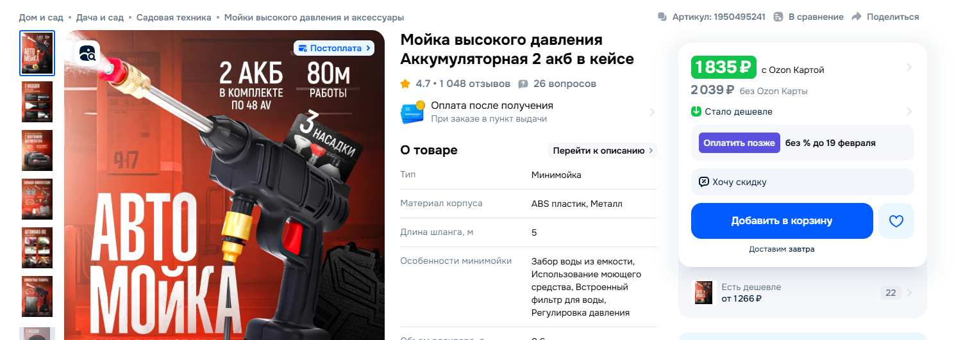
Task: Click the questions bubble icon near 26 вопросов
Action: tap(523, 84)
